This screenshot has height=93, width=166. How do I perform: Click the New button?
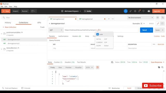pyautogui.click(x=6, y=11)
